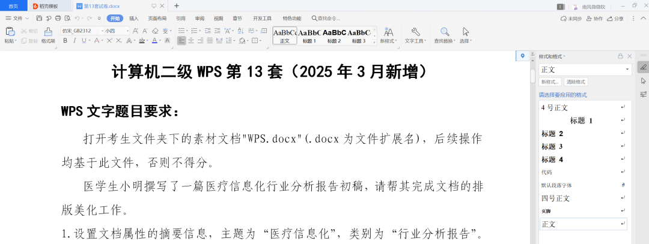Click the 未同步 sync status button
The width and height of the screenshot is (649, 244).
[571, 19]
